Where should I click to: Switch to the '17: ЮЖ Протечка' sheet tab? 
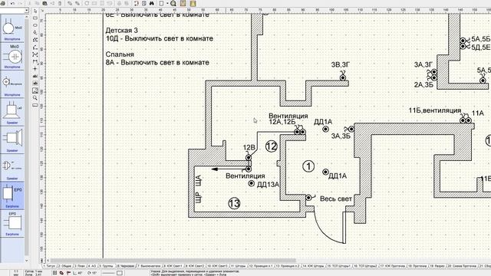click(x=393, y=266)
